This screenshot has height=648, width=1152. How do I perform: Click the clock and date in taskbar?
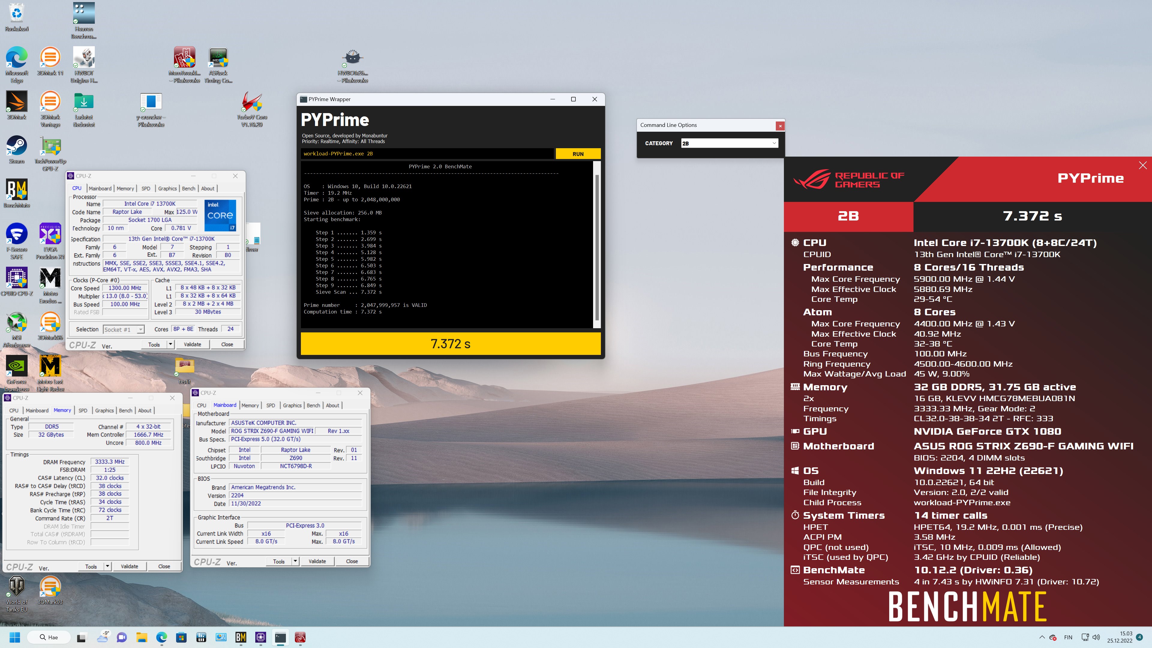click(1119, 637)
